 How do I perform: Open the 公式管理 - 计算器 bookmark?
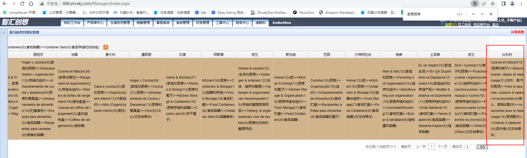61,12
